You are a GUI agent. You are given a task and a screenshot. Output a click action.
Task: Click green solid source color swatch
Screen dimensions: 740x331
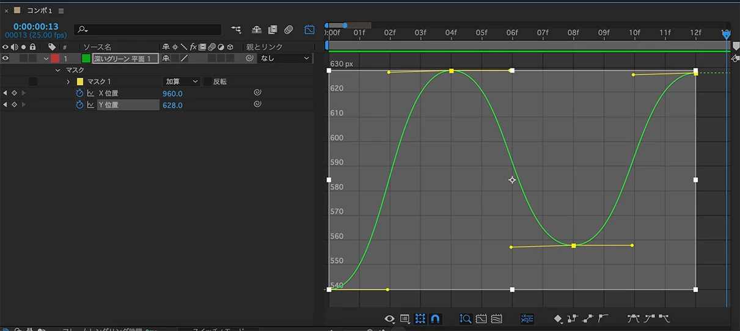pyautogui.click(x=86, y=59)
